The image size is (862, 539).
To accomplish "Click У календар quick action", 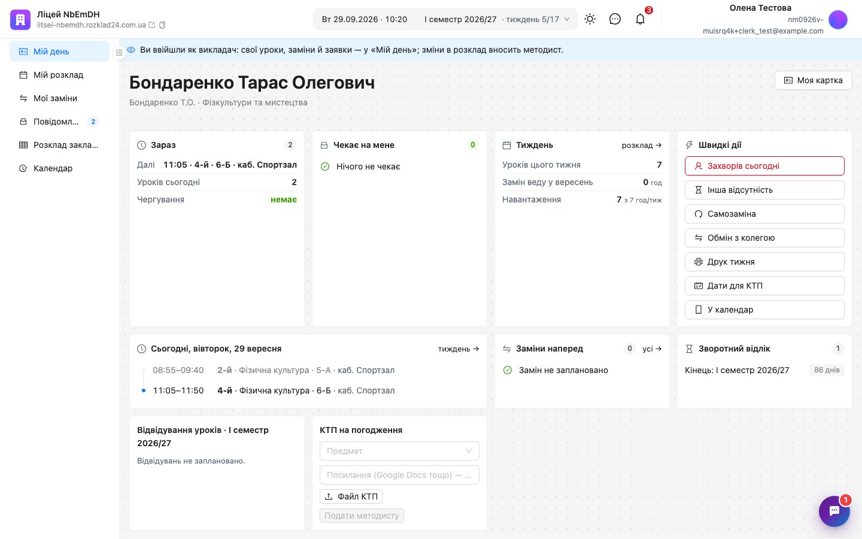I will [x=764, y=310].
